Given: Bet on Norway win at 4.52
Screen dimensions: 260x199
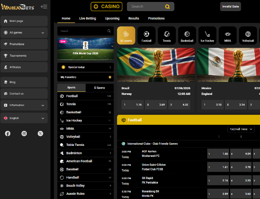Looking at the screenshot, I should click(179, 104).
